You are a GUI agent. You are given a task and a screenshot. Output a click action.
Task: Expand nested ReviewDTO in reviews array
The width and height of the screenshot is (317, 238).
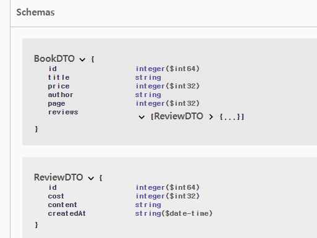(211, 117)
